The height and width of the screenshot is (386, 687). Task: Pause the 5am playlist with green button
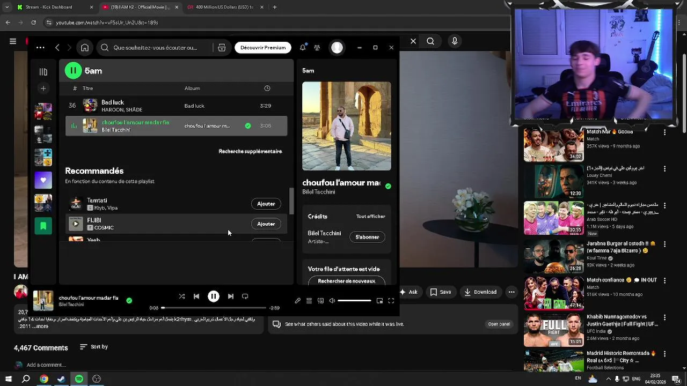point(73,70)
